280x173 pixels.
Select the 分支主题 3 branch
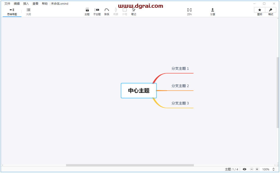point(180,103)
